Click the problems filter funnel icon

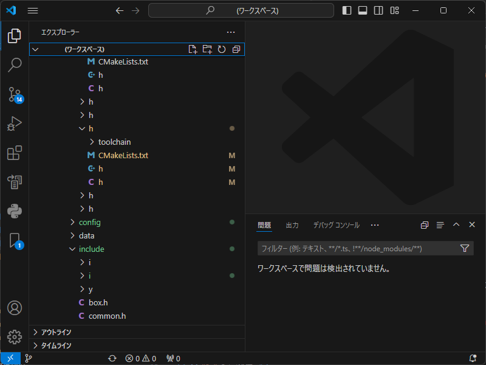(x=464, y=248)
